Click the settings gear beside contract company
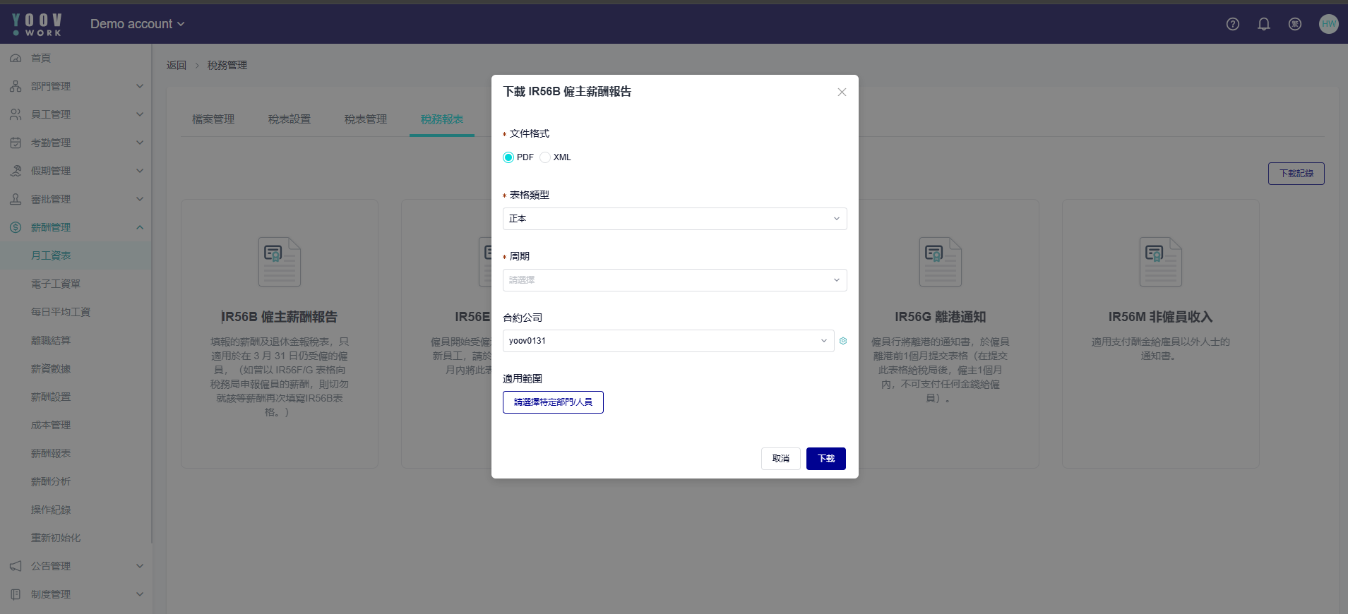The width and height of the screenshot is (1348, 614). click(x=843, y=341)
